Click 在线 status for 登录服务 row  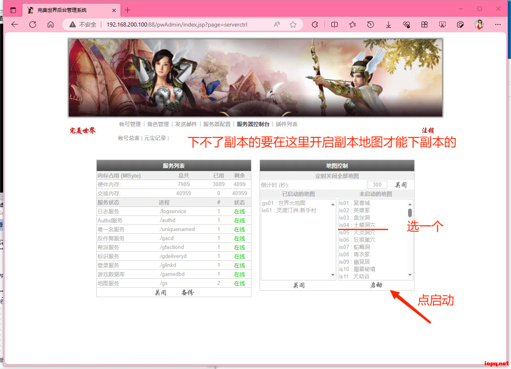click(x=240, y=265)
